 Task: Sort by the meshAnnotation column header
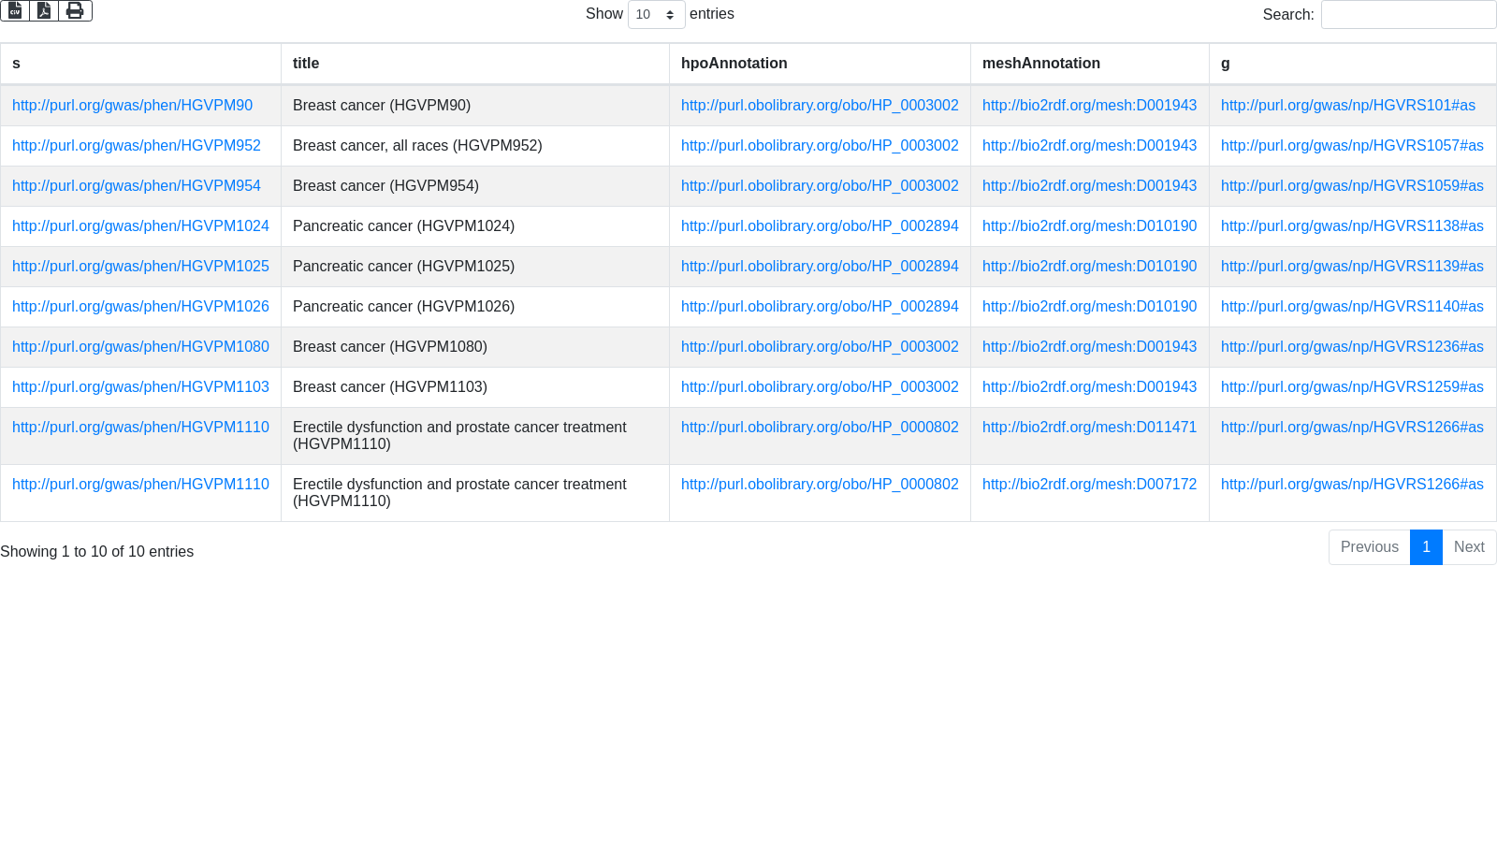[1040, 64]
